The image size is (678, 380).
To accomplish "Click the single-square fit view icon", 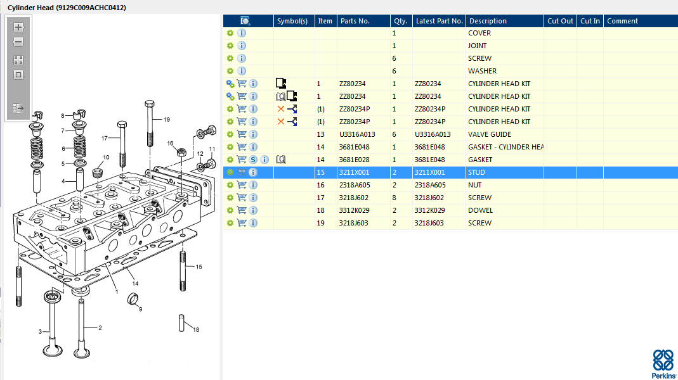I will (x=18, y=75).
